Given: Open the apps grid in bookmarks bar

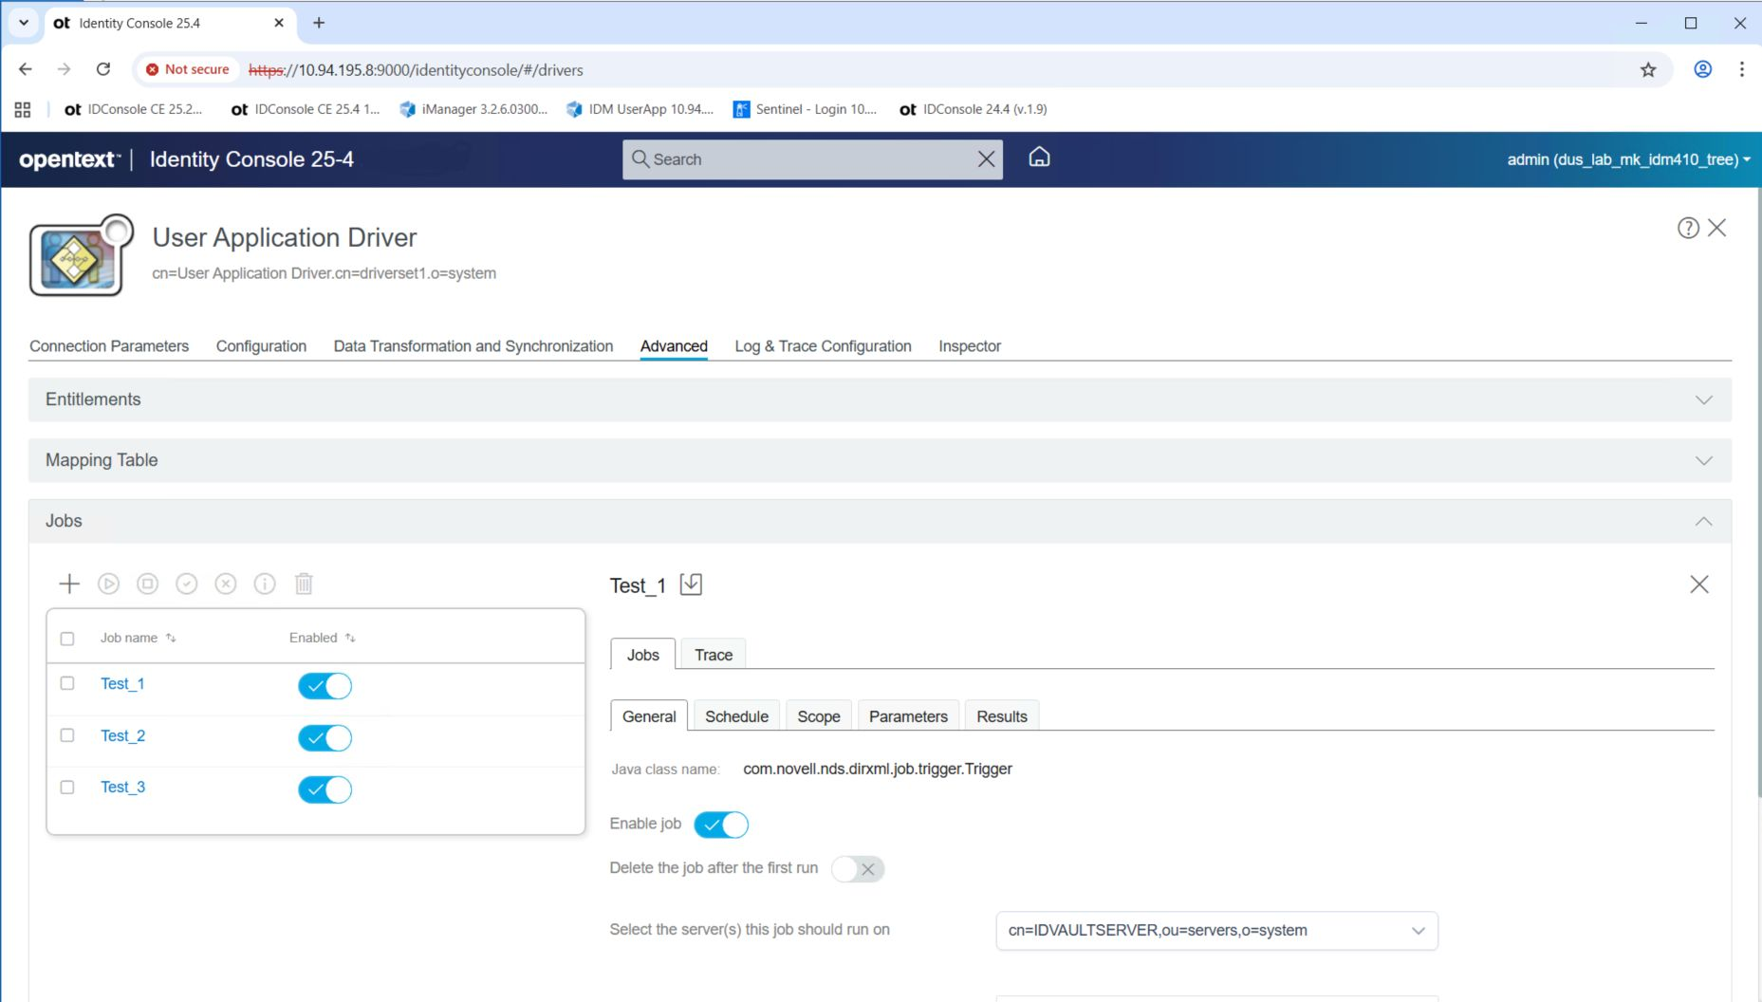Looking at the screenshot, I should coord(23,109).
